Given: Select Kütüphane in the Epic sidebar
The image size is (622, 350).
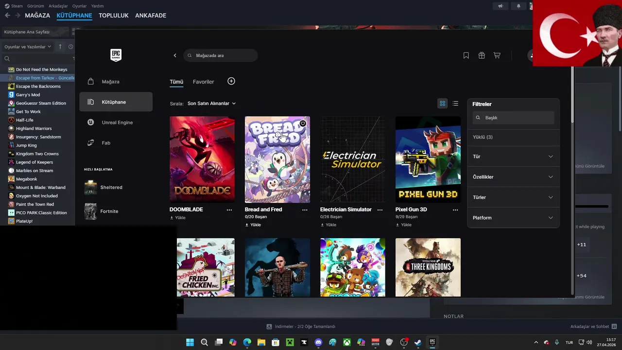Looking at the screenshot, I should [x=116, y=102].
